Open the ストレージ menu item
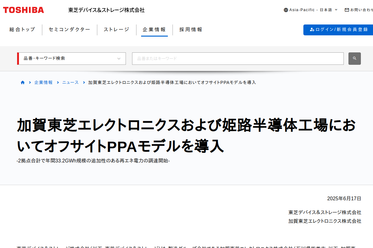Viewport: 373px width, 248px height. click(117, 29)
